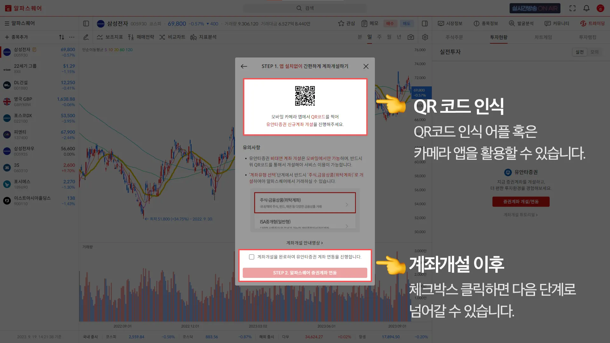Image resolution: width=610 pixels, height=343 pixels.
Task: Switch to 모의 trading mode
Action: coord(594,52)
